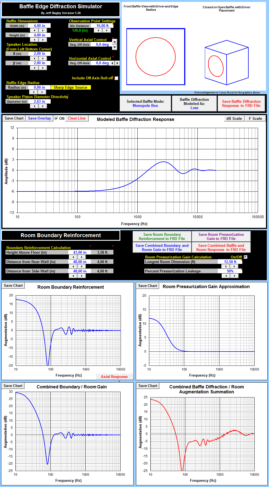269x487 pixels.
Task: Save Baffle Diffraction Response to FRD File
Action: 241,104
